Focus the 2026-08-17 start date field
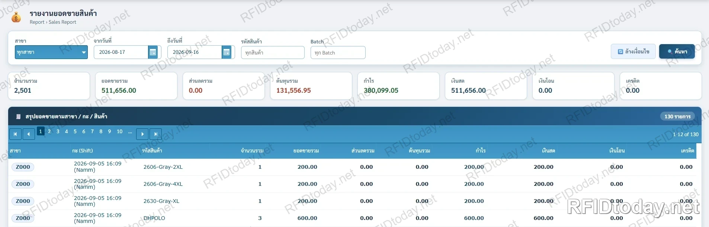Viewport: 709px width, 227px height. click(x=121, y=52)
